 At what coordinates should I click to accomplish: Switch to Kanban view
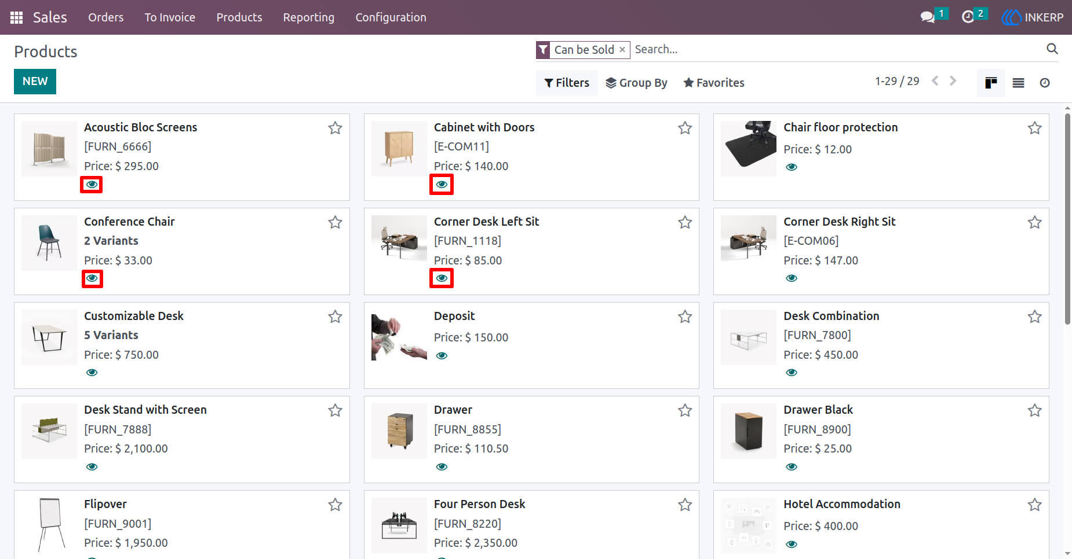pyautogui.click(x=991, y=83)
